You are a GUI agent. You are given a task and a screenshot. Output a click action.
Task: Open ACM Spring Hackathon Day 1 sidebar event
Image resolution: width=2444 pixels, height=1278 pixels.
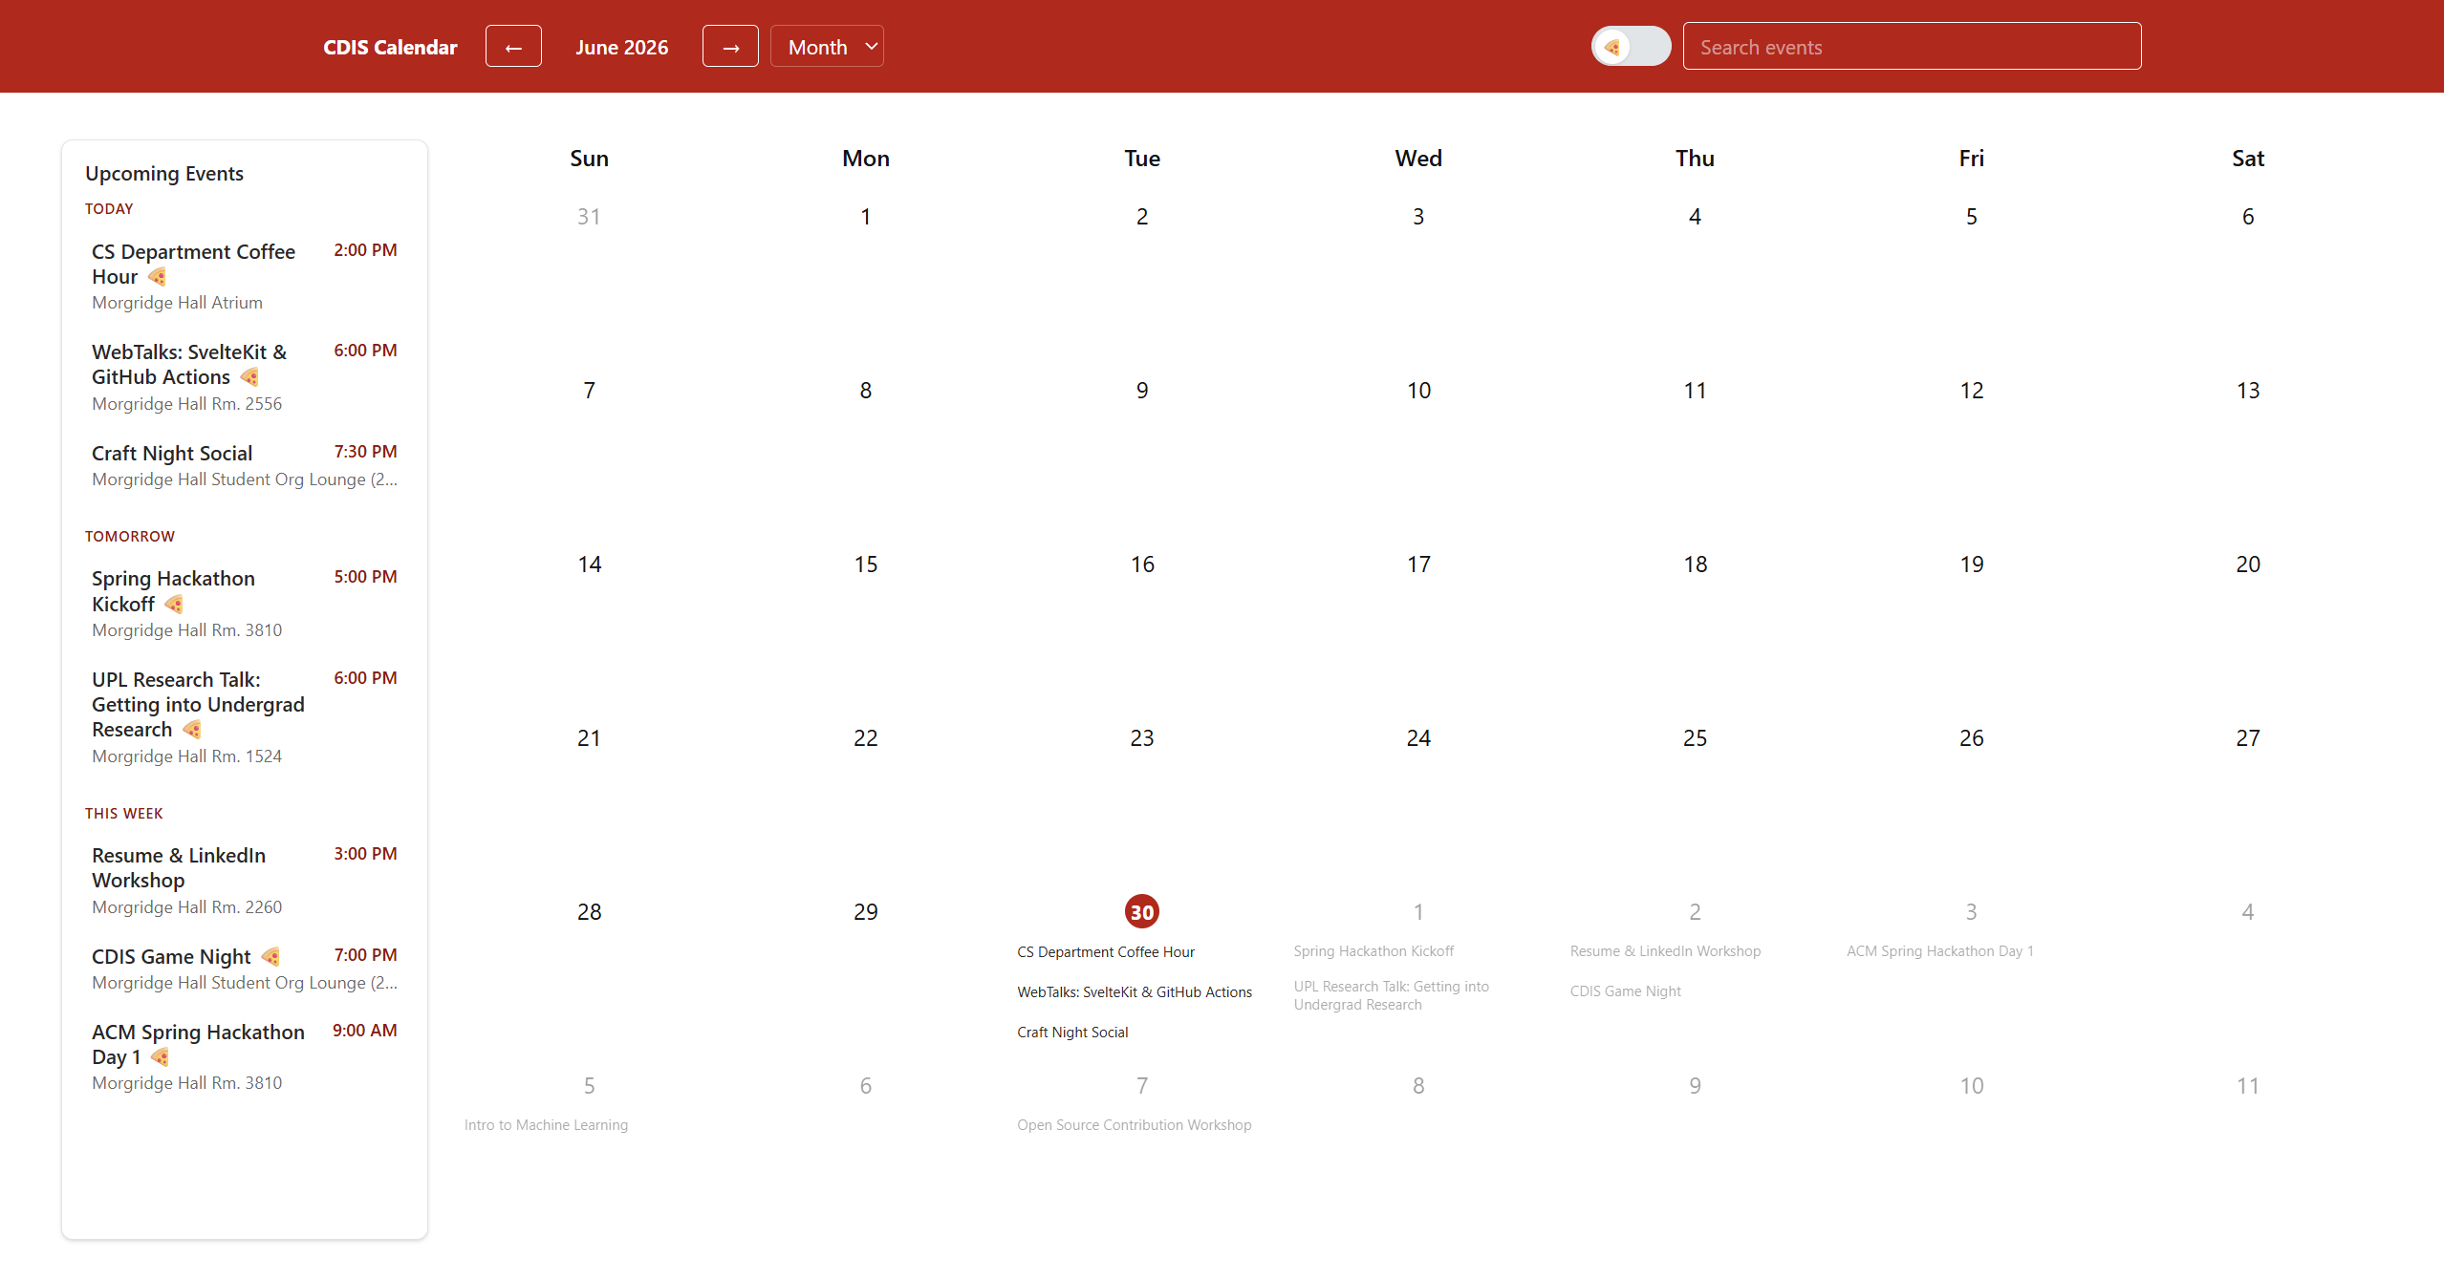[244, 1056]
